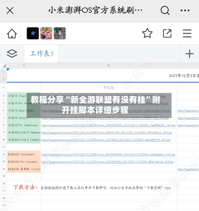This screenshot has height=211, width=199.
Task: Show the 4 more collaborators avatar
Action: [x=60, y=33]
